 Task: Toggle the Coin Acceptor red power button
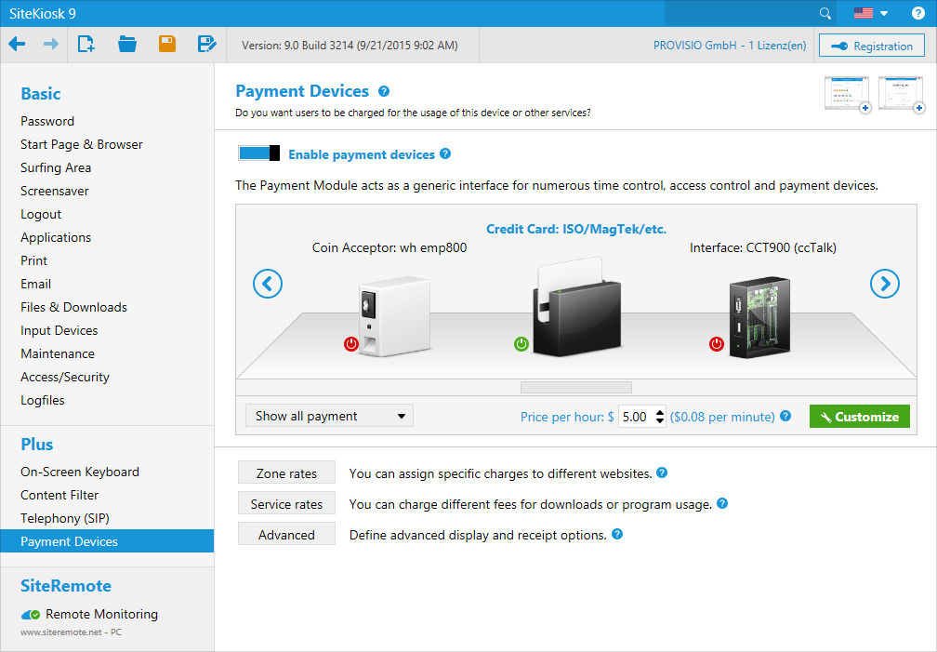pyautogui.click(x=351, y=344)
